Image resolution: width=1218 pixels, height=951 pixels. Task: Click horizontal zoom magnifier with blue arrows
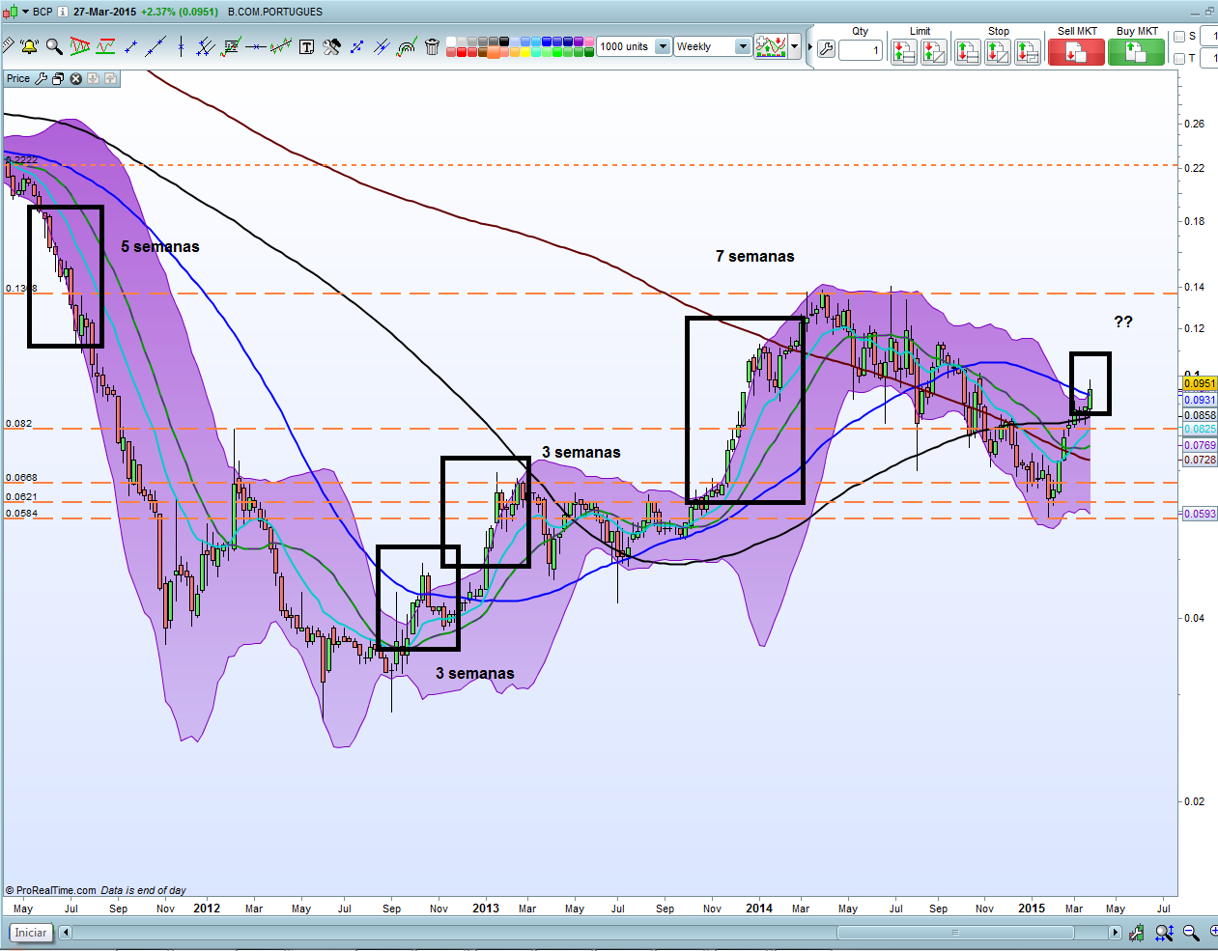(1165, 933)
